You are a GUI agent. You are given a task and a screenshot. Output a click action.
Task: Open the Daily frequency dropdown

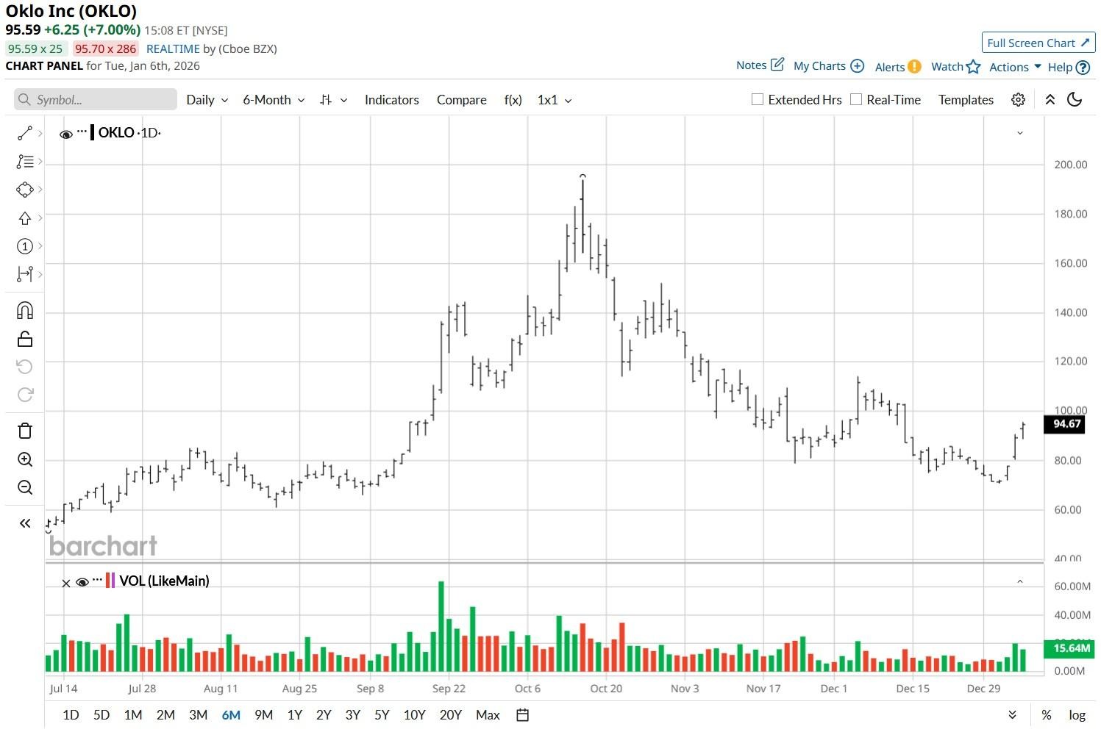click(x=207, y=100)
